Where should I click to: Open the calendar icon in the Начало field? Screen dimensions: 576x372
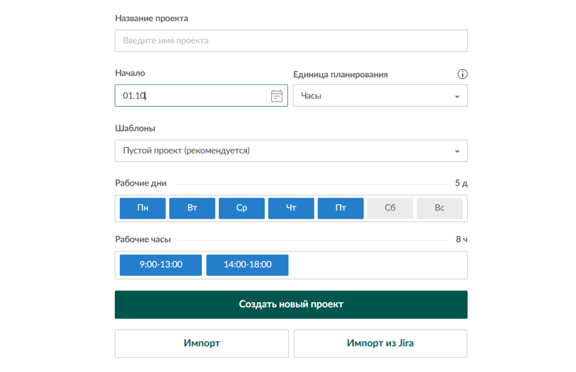point(276,95)
